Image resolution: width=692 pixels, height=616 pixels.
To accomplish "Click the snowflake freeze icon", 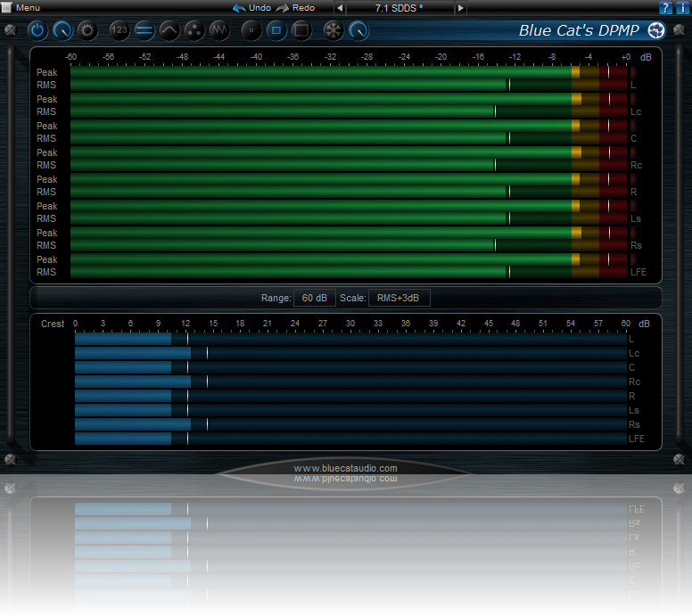I will point(334,30).
